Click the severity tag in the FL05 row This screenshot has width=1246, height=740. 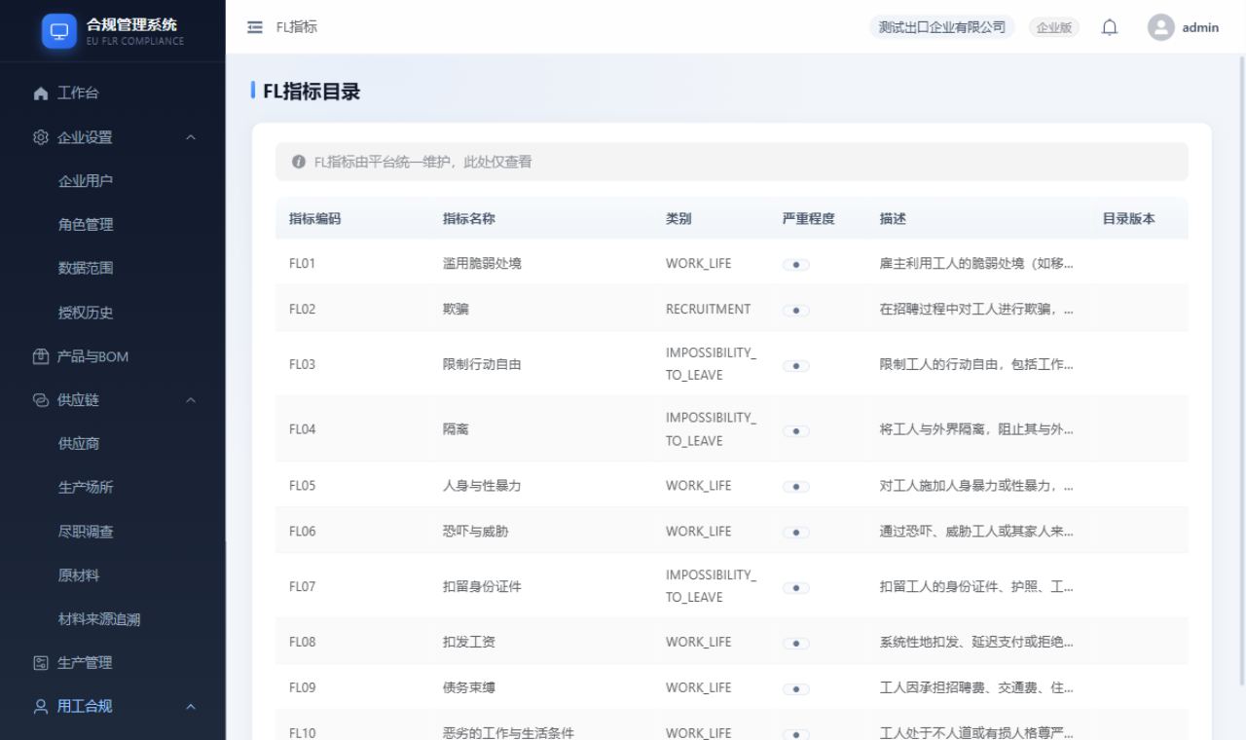[x=796, y=487]
